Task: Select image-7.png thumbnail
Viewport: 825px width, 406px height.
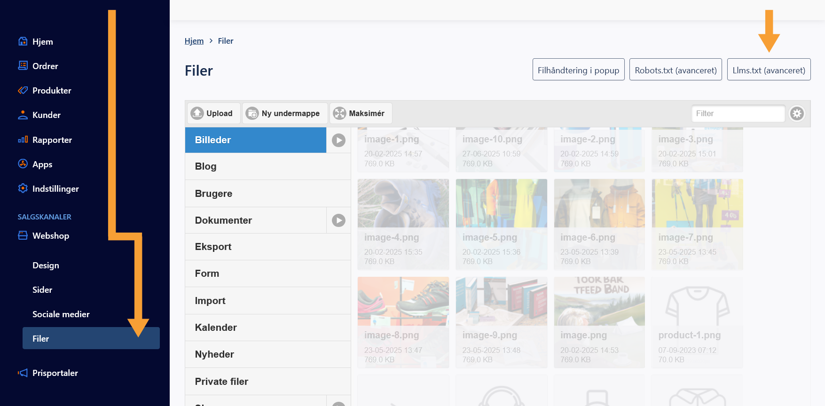Action: tap(698, 225)
